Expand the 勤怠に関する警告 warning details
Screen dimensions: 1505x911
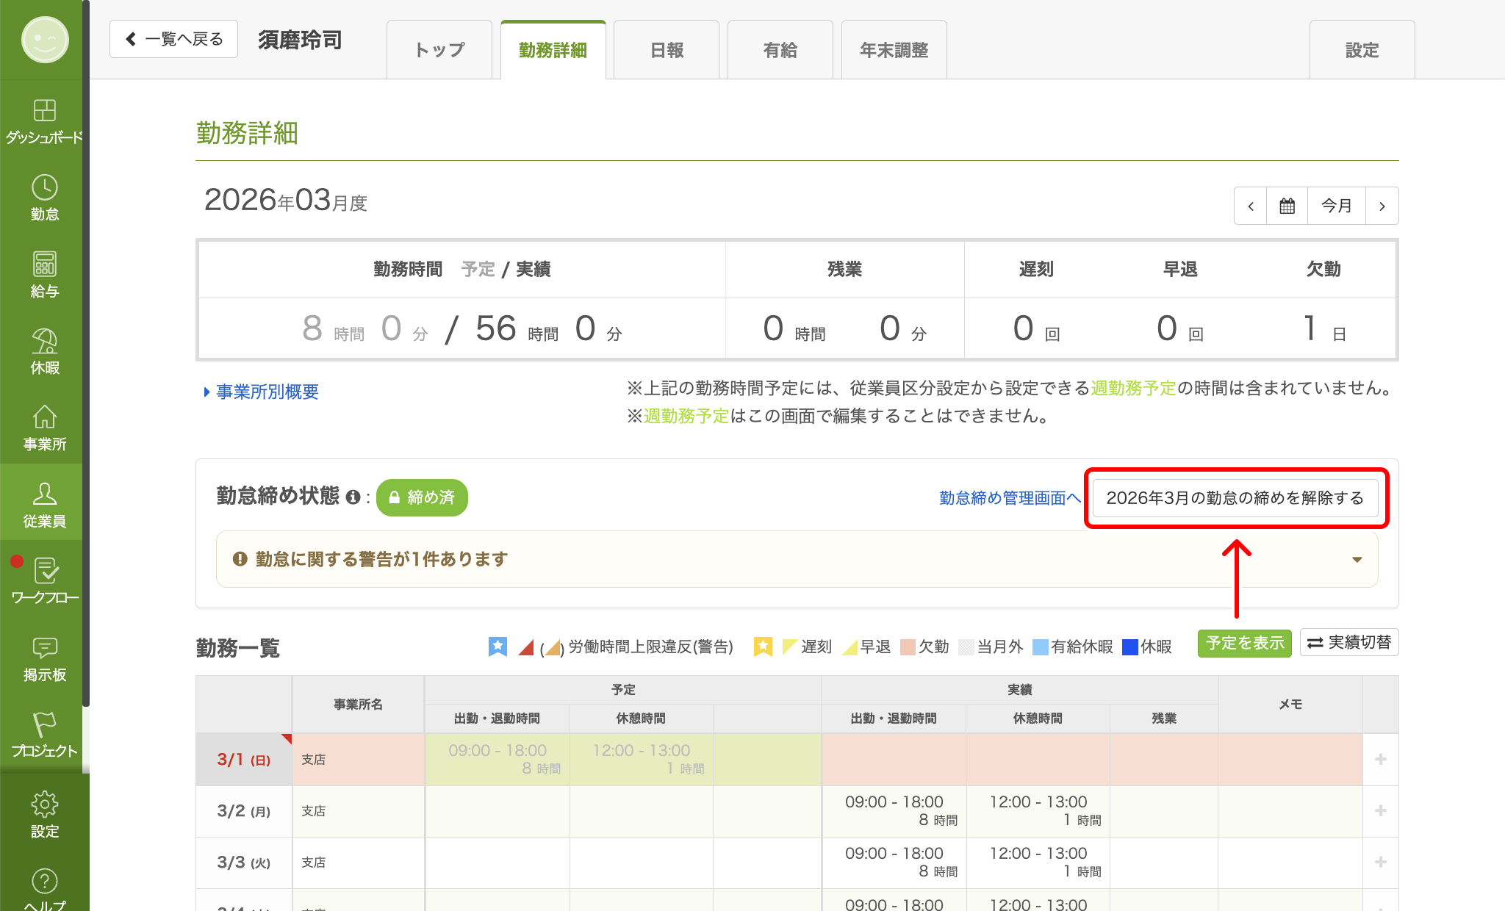tap(1356, 559)
